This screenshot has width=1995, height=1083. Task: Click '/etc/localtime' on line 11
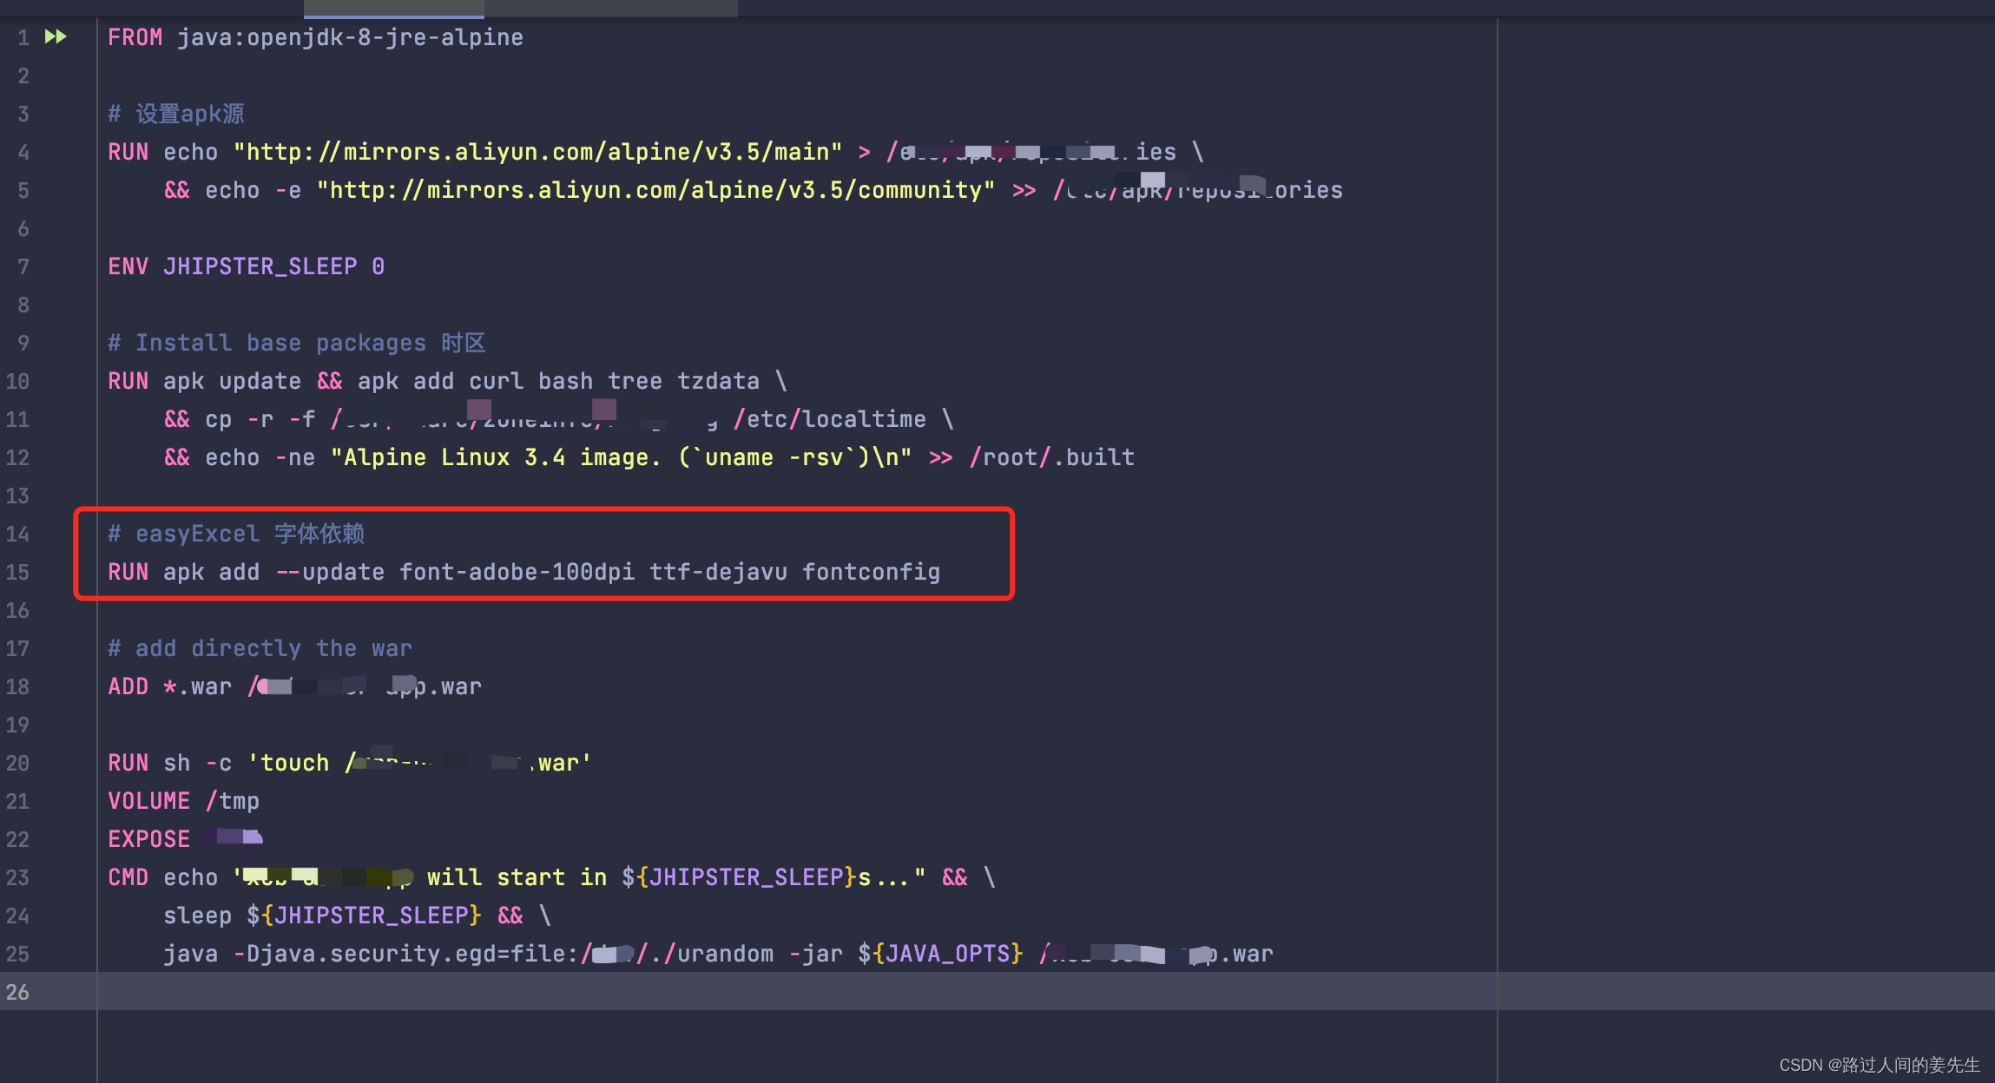pyautogui.click(x=829, y=419)
